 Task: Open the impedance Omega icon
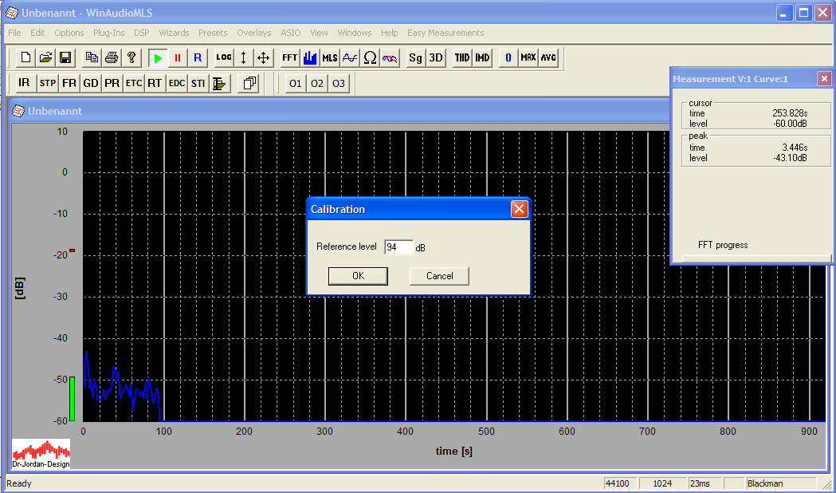[370, 58]
